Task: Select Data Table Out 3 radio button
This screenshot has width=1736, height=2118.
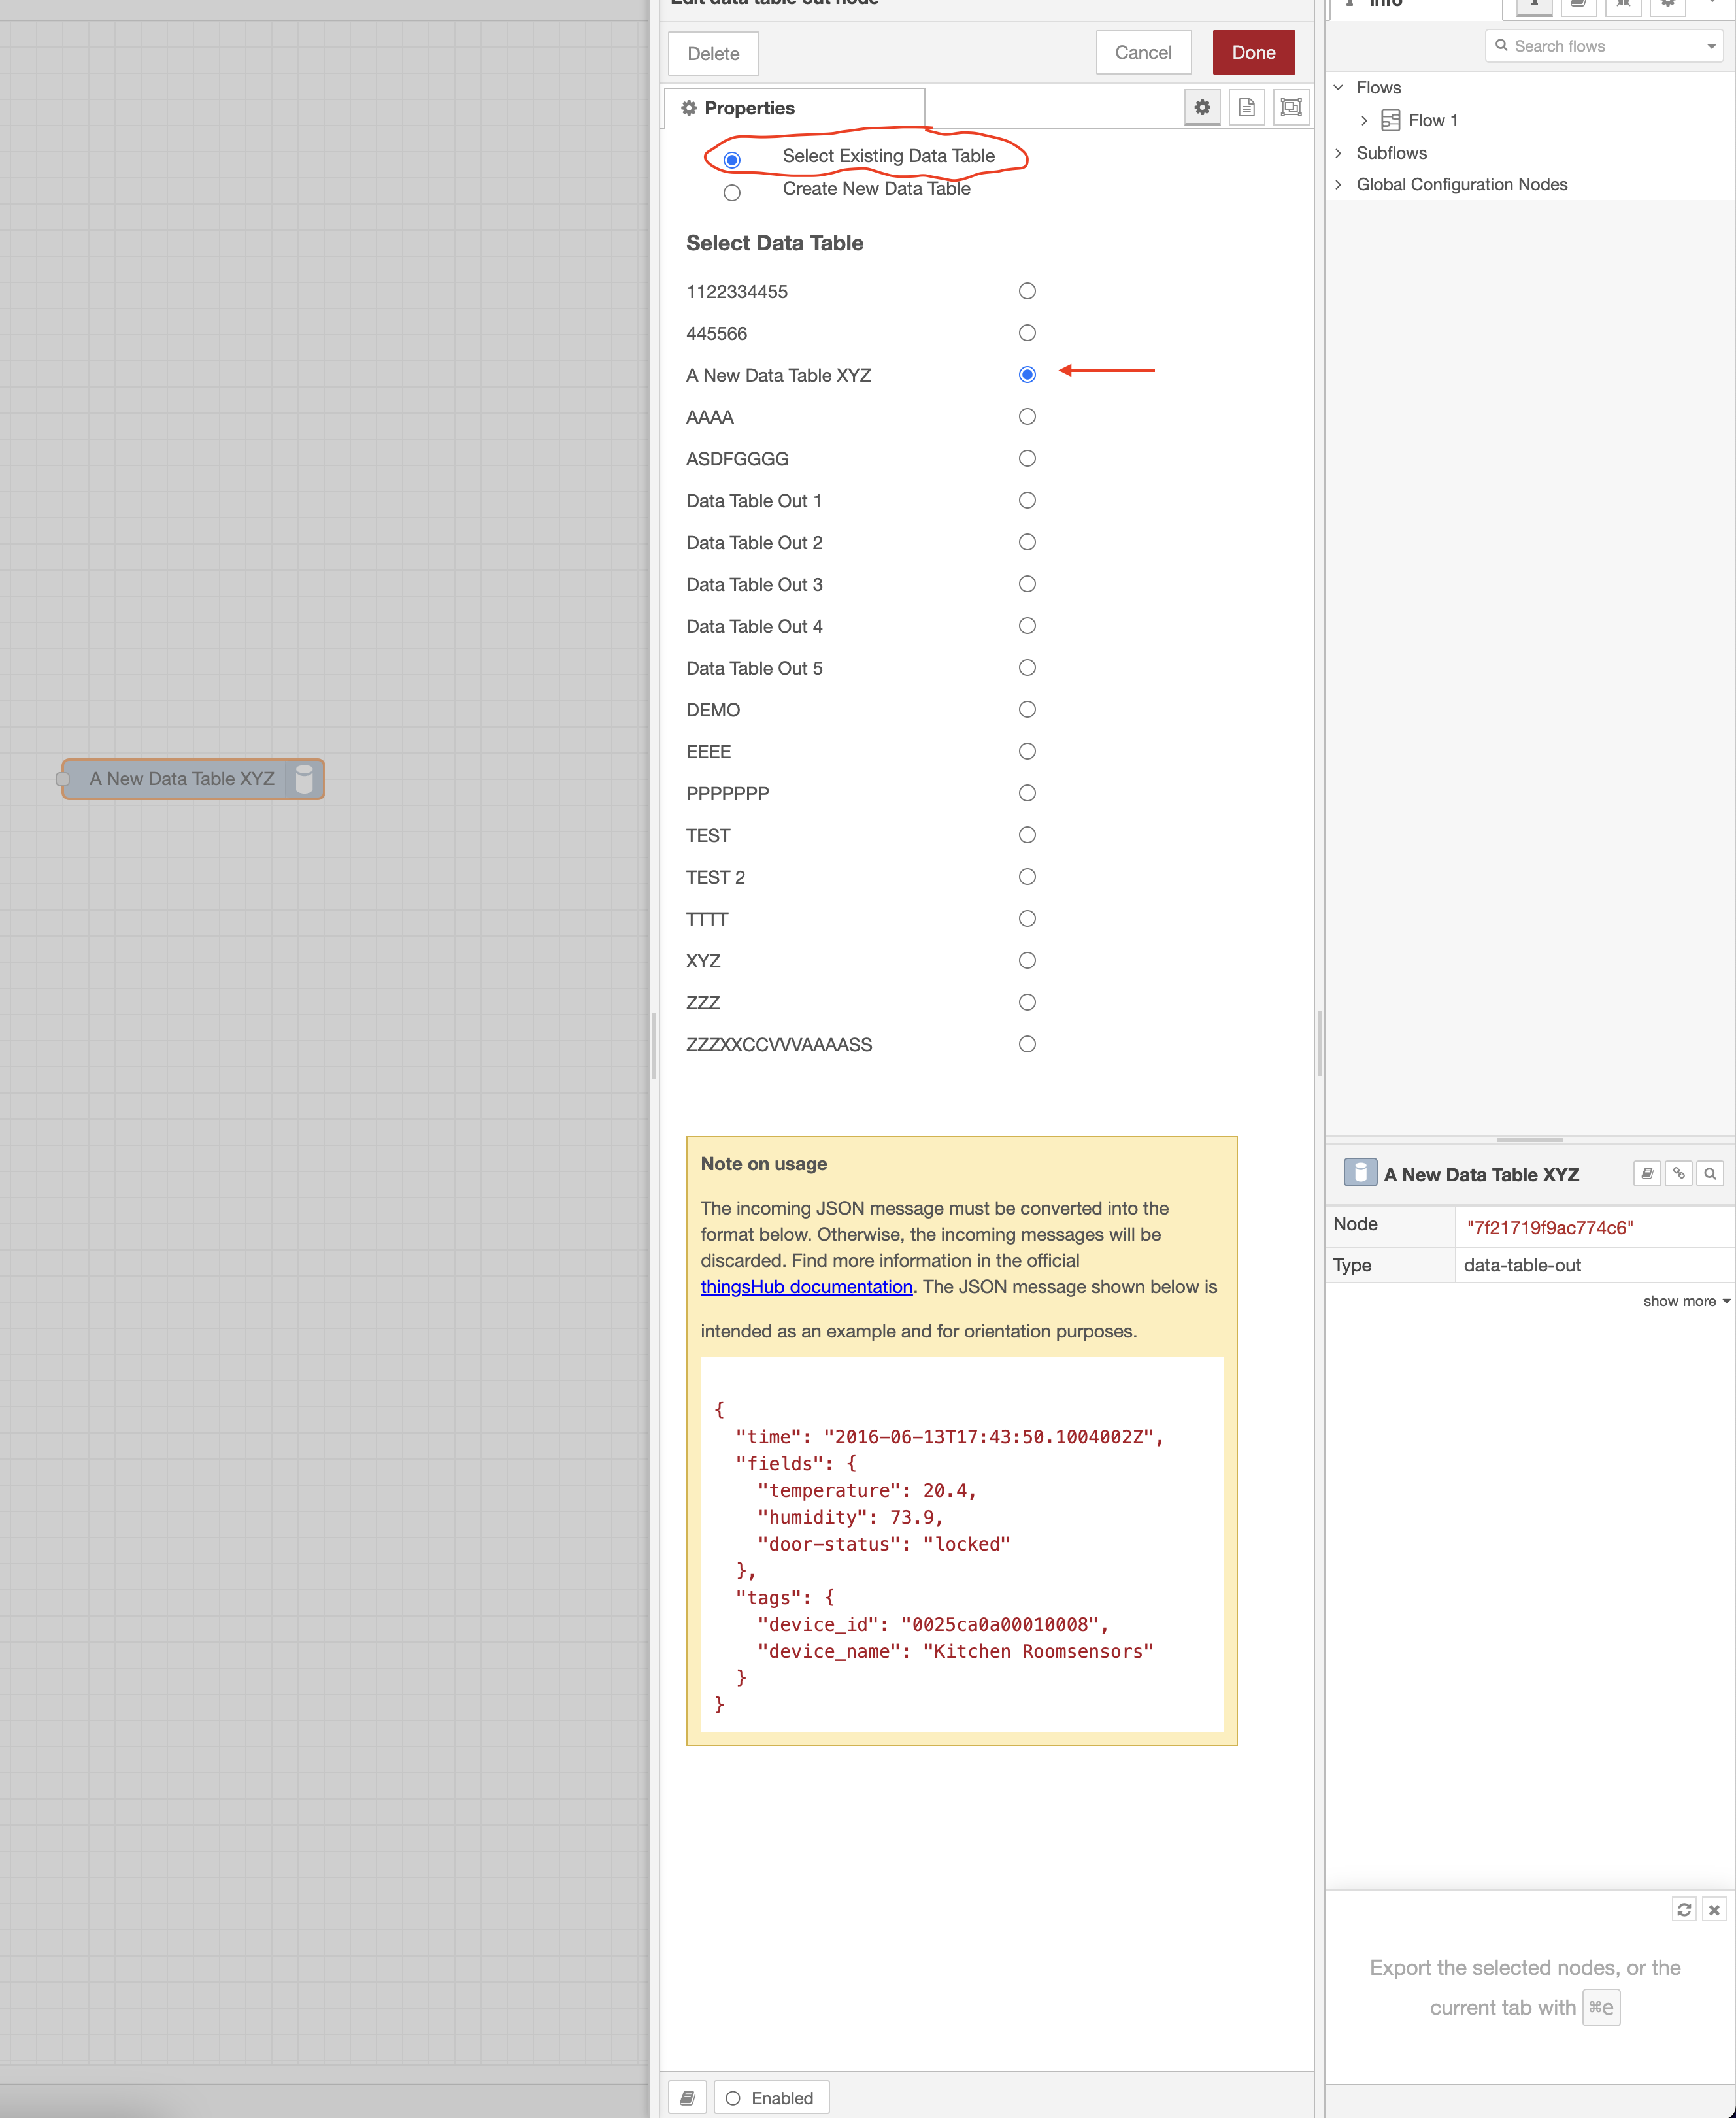Action: pos(1027,584)
